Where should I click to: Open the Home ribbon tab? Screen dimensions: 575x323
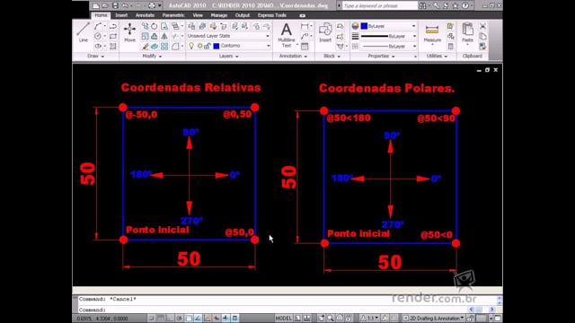[101, 15]
